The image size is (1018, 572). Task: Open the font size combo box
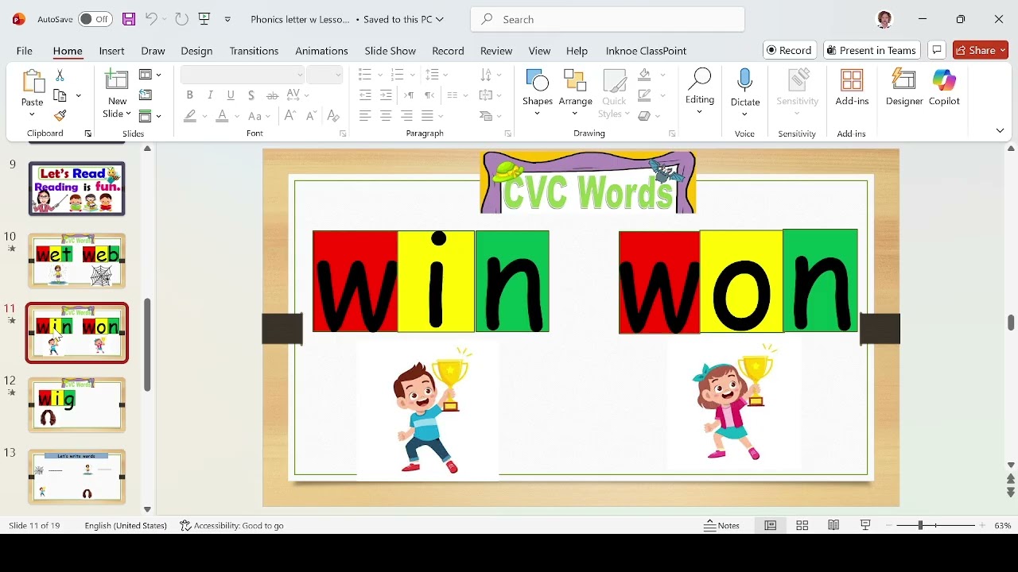tap(324, 75)
